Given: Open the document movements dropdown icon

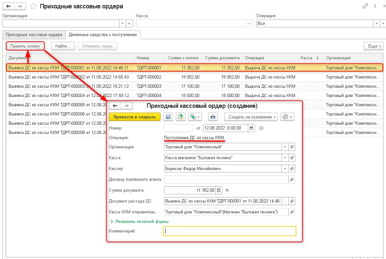Looking at the screenshot, I should [195, 117].
